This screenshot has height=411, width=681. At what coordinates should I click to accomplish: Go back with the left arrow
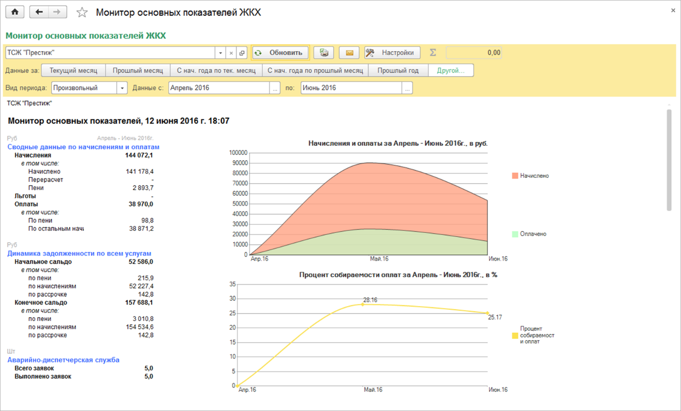click(x=39, y=12)
